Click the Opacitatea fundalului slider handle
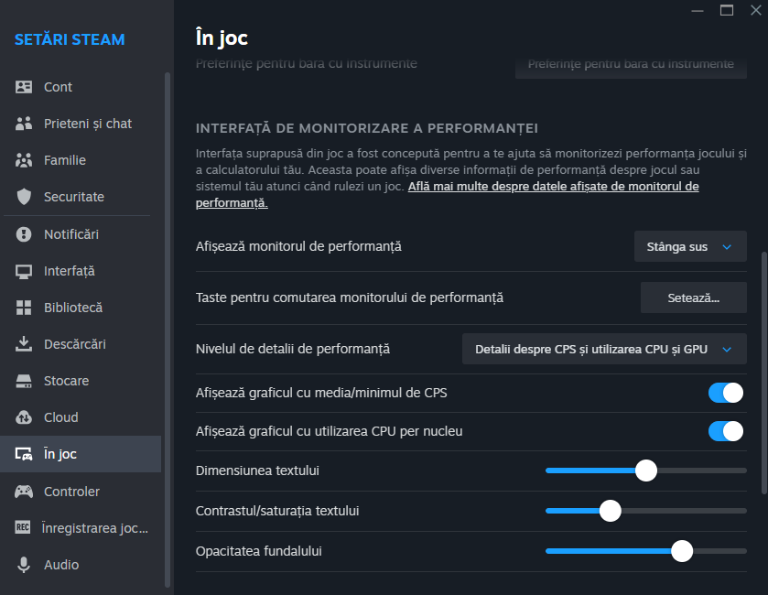Viewport: 768px width, 595px height. click(681, 551)
